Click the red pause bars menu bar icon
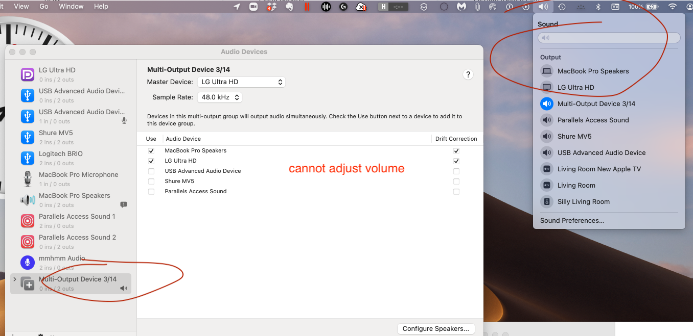 (307, 7)
